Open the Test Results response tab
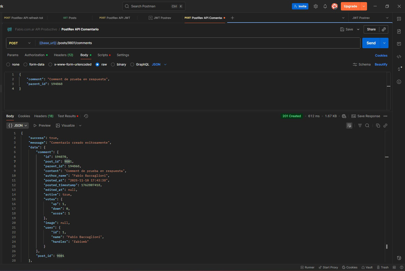 click(66, 116)
